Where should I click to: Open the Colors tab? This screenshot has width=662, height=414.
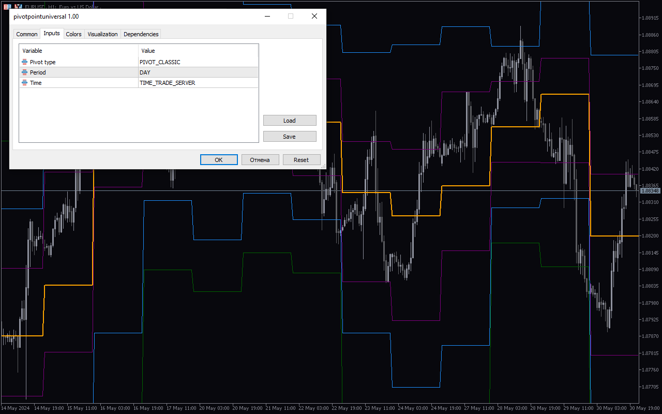pyautogui.click(x=73, y=34)
